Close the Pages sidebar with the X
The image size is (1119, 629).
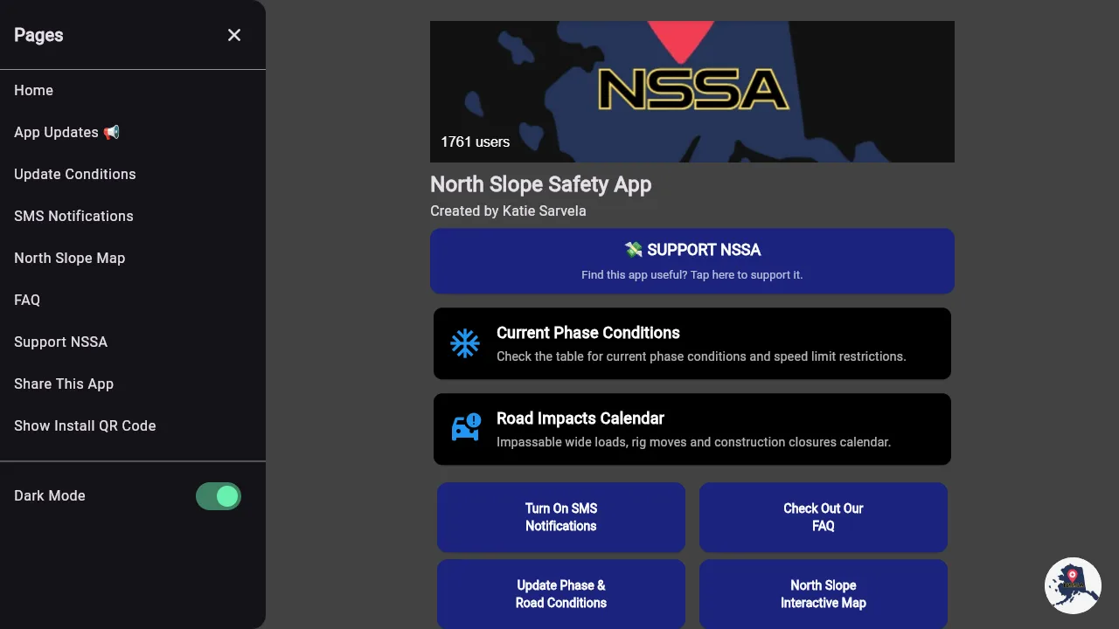coord(233,35)
